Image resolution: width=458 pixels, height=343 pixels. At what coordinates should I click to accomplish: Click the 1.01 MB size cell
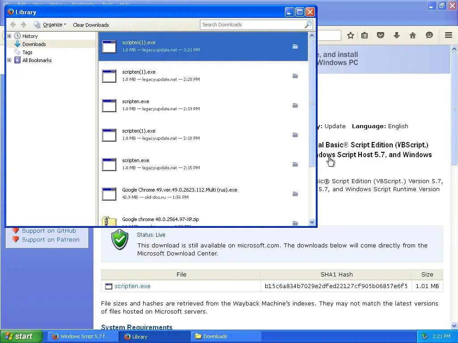pos(427,286)
